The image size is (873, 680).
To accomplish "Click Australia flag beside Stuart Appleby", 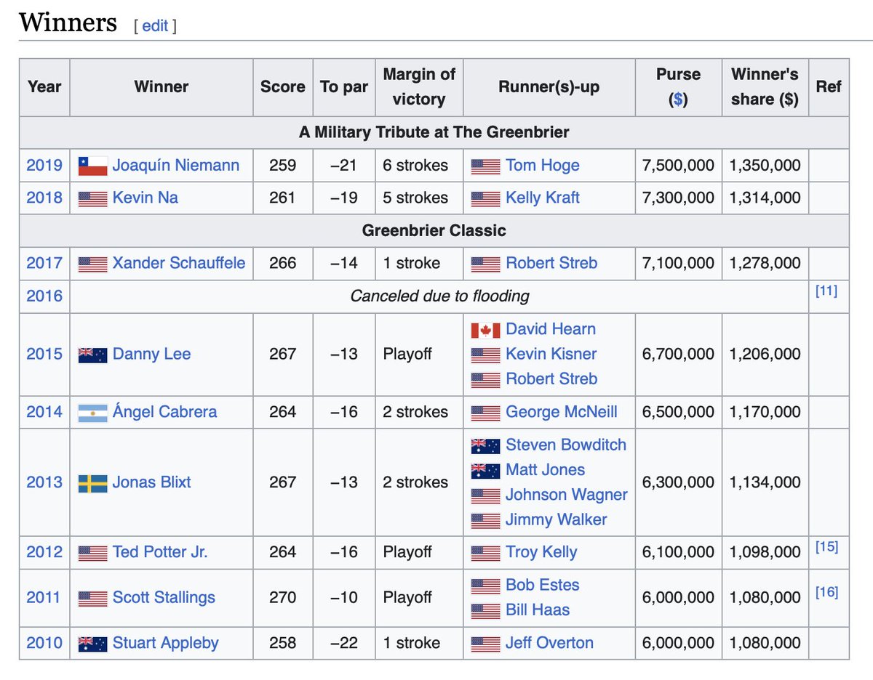I will [x=92, y=644].
